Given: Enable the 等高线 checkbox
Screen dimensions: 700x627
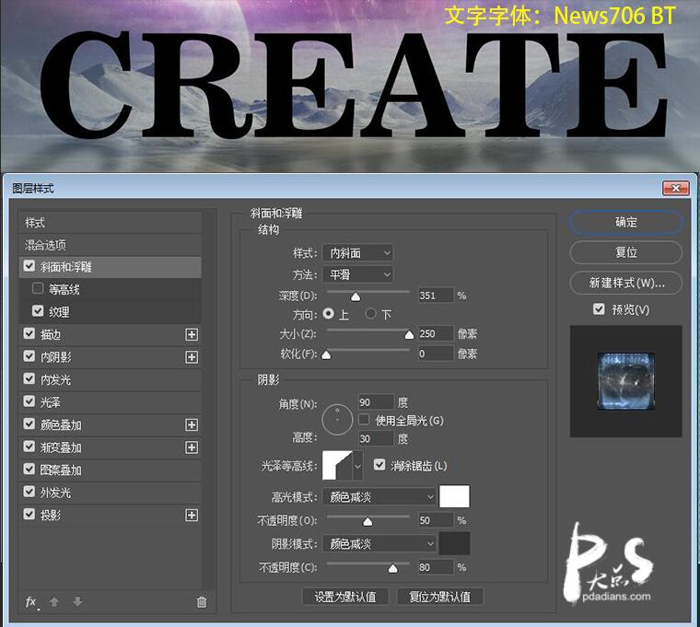Looking at the screenshot, I should 38,289.
